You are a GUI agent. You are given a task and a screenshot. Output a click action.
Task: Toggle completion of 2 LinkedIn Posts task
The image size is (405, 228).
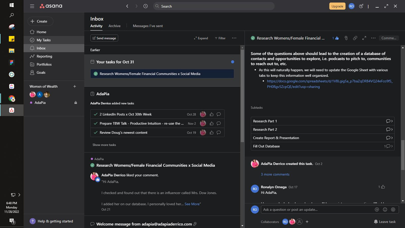96,114
